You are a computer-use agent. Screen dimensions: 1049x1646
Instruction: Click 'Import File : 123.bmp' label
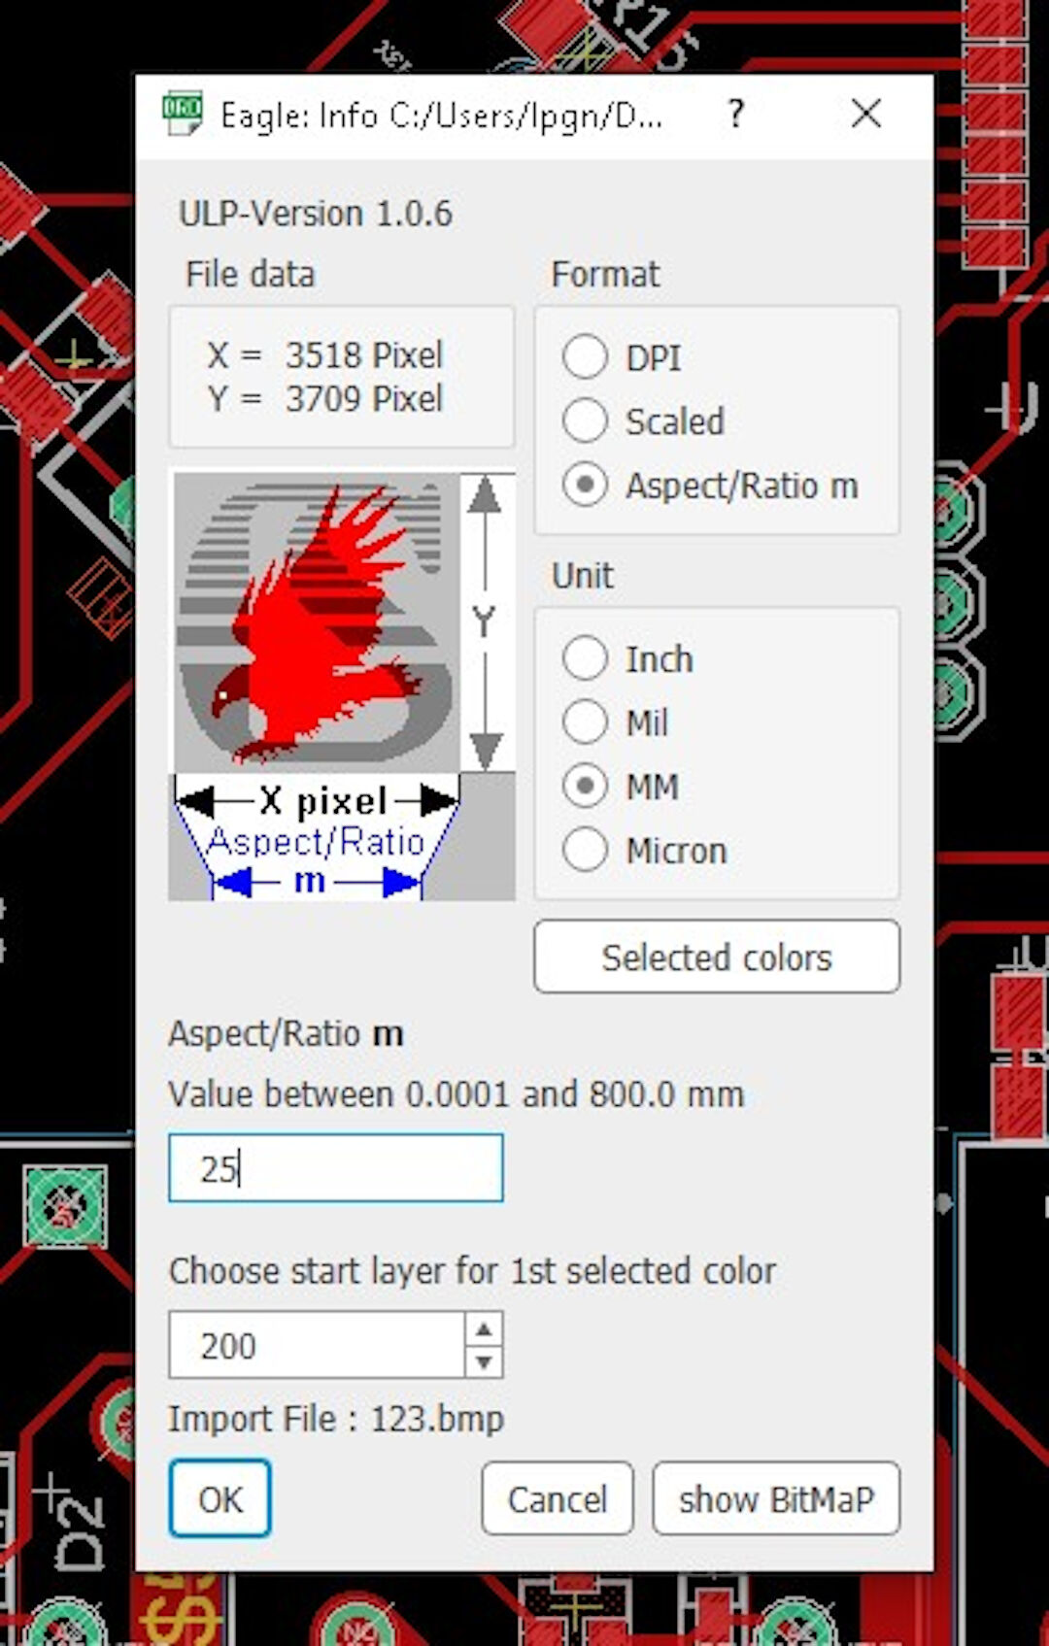click(336, 1419)
